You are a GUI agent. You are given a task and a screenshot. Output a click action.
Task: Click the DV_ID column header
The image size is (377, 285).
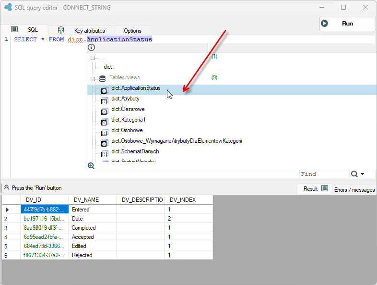coord(45,200)
